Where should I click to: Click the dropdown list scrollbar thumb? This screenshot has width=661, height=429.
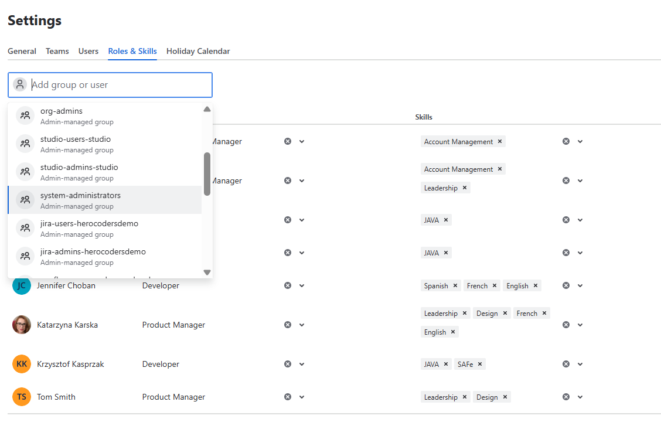207,174
